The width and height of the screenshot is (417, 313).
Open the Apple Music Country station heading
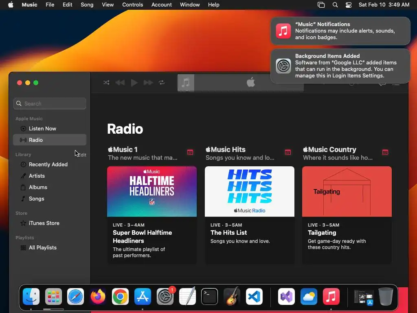tap(329, 150)
